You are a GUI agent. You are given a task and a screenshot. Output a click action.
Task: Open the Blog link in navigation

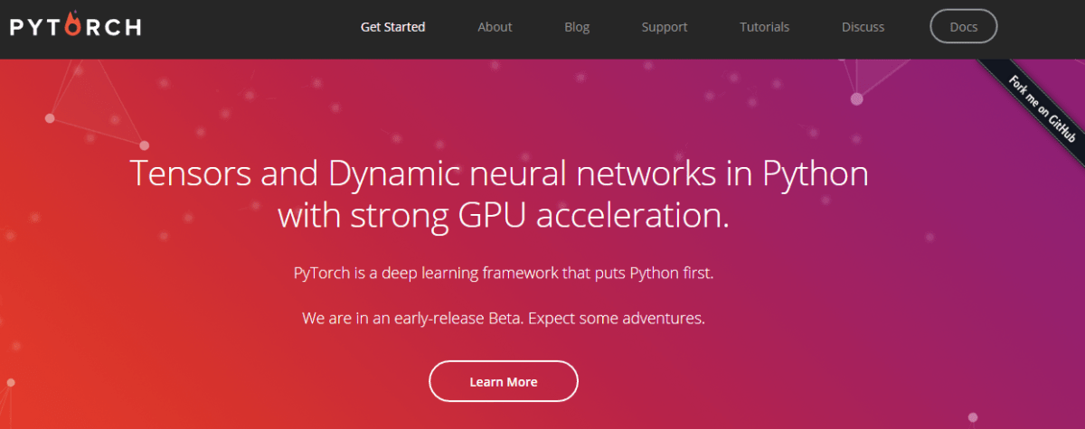click(577, 27)
